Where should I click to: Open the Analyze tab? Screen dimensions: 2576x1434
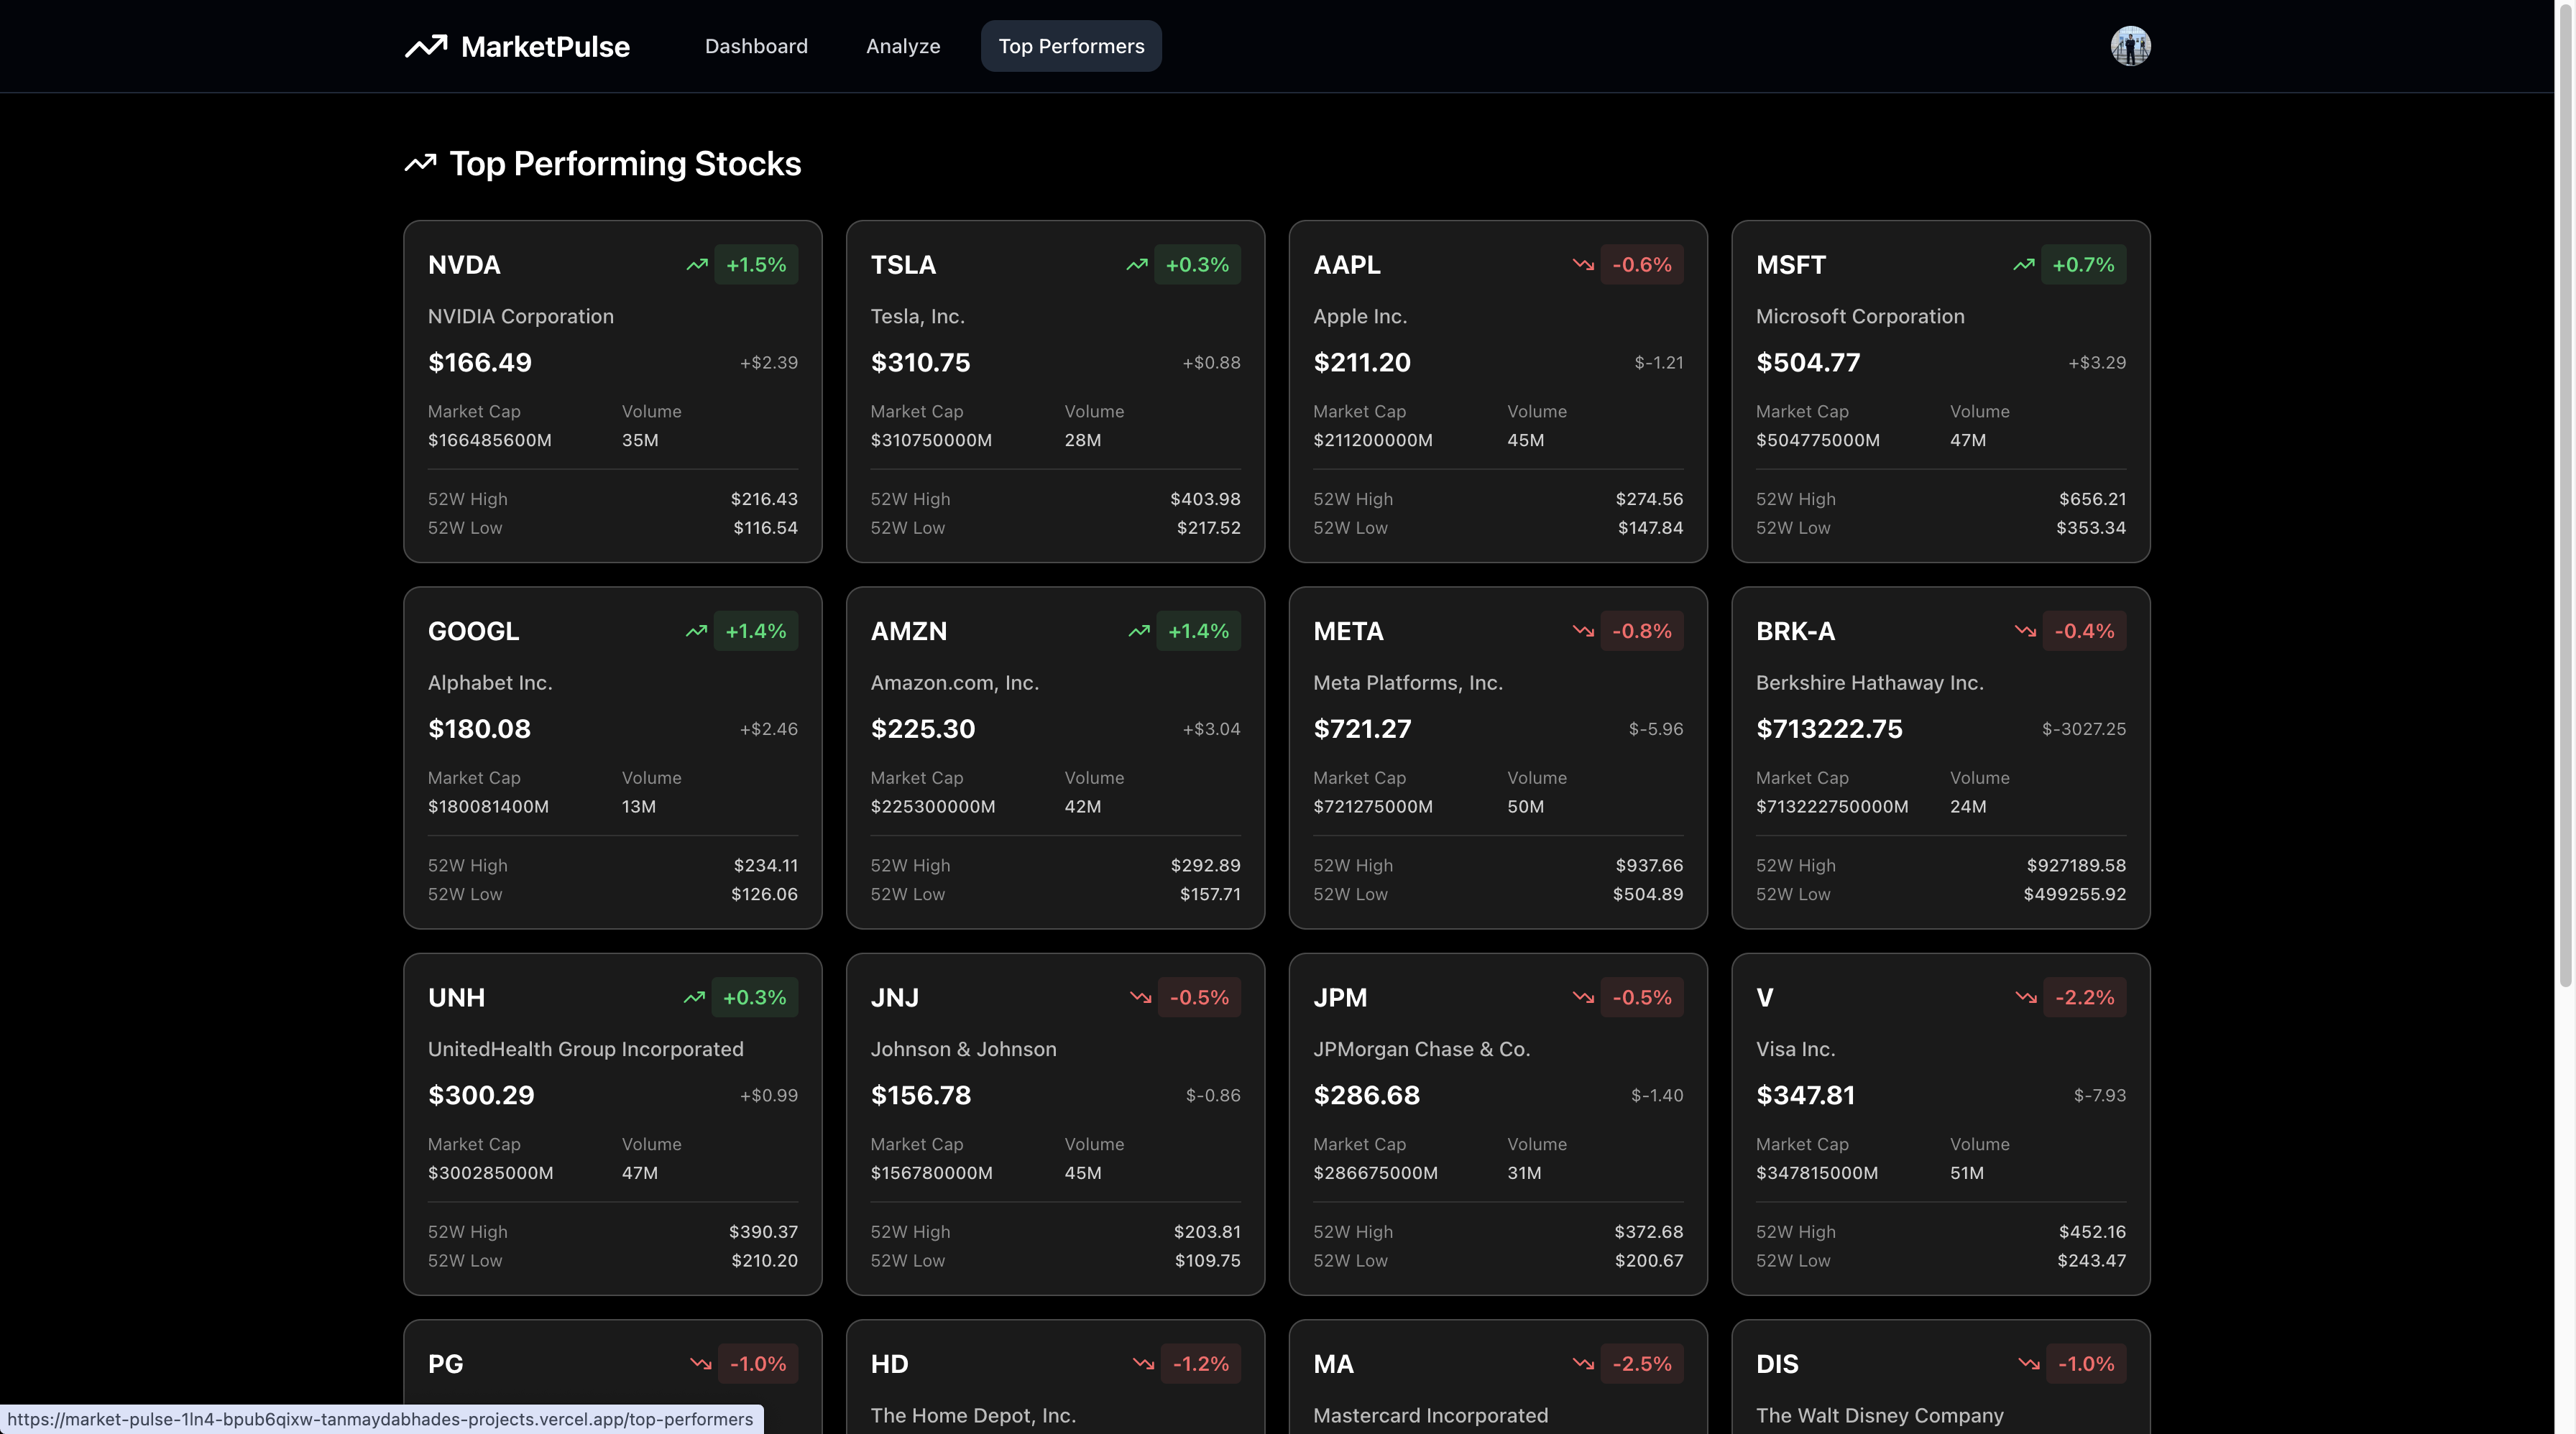(x=903, y=46)
